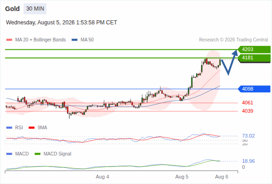The image size is (272, 184).
Task: Click the green MACD Signal legend marker
Action: coord(37,154)
